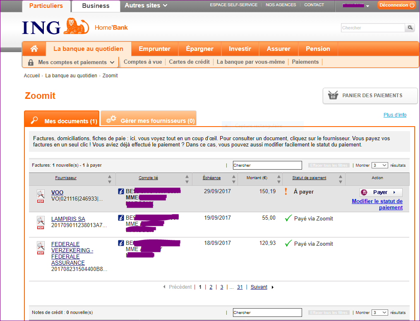Click the search magnifier button at top
420x321 pixels.
(x=410, y=28)
